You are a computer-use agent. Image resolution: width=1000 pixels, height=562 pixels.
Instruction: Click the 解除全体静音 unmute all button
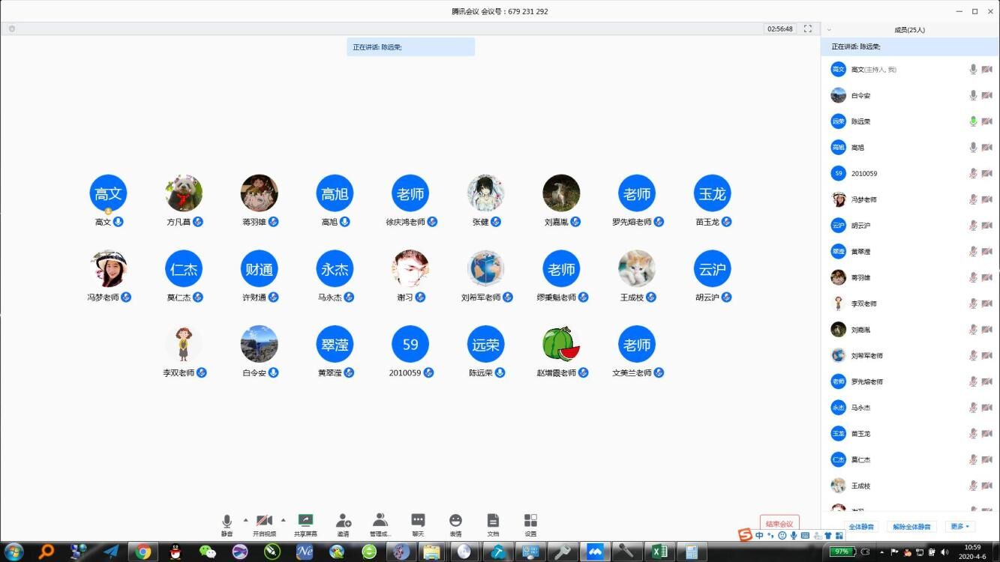(911, 527)
